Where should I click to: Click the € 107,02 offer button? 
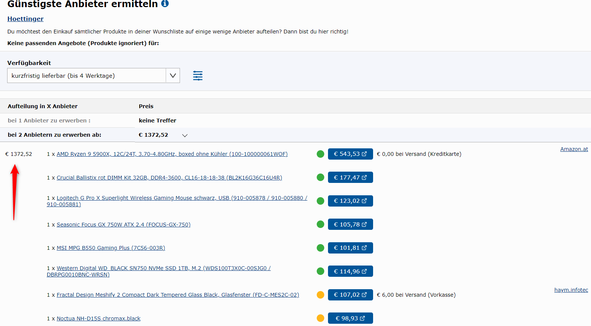350,295
